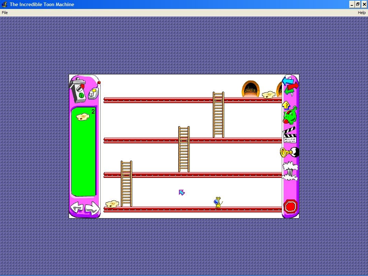Click the small red light atop left panel

pos(99,83)
